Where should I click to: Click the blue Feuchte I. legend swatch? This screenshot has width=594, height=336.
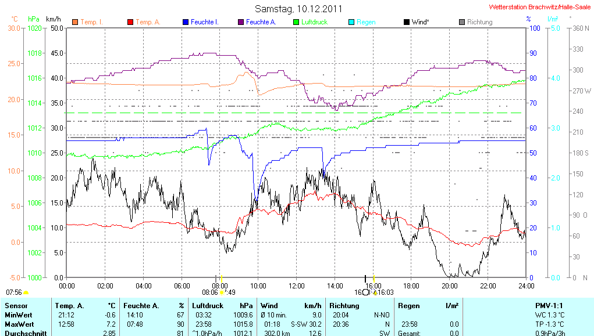click(186, 22)
